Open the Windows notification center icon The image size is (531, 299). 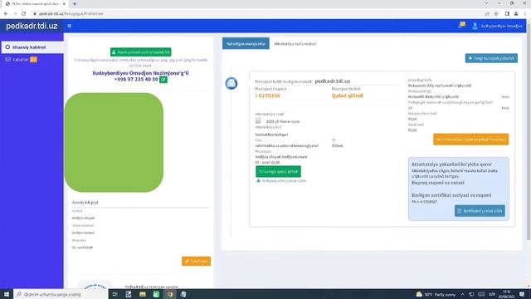(522, 294)
